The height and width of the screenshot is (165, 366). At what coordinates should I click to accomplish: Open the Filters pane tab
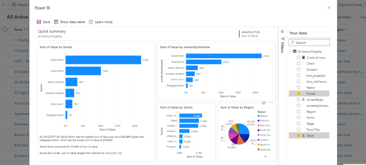pos(282,48)
